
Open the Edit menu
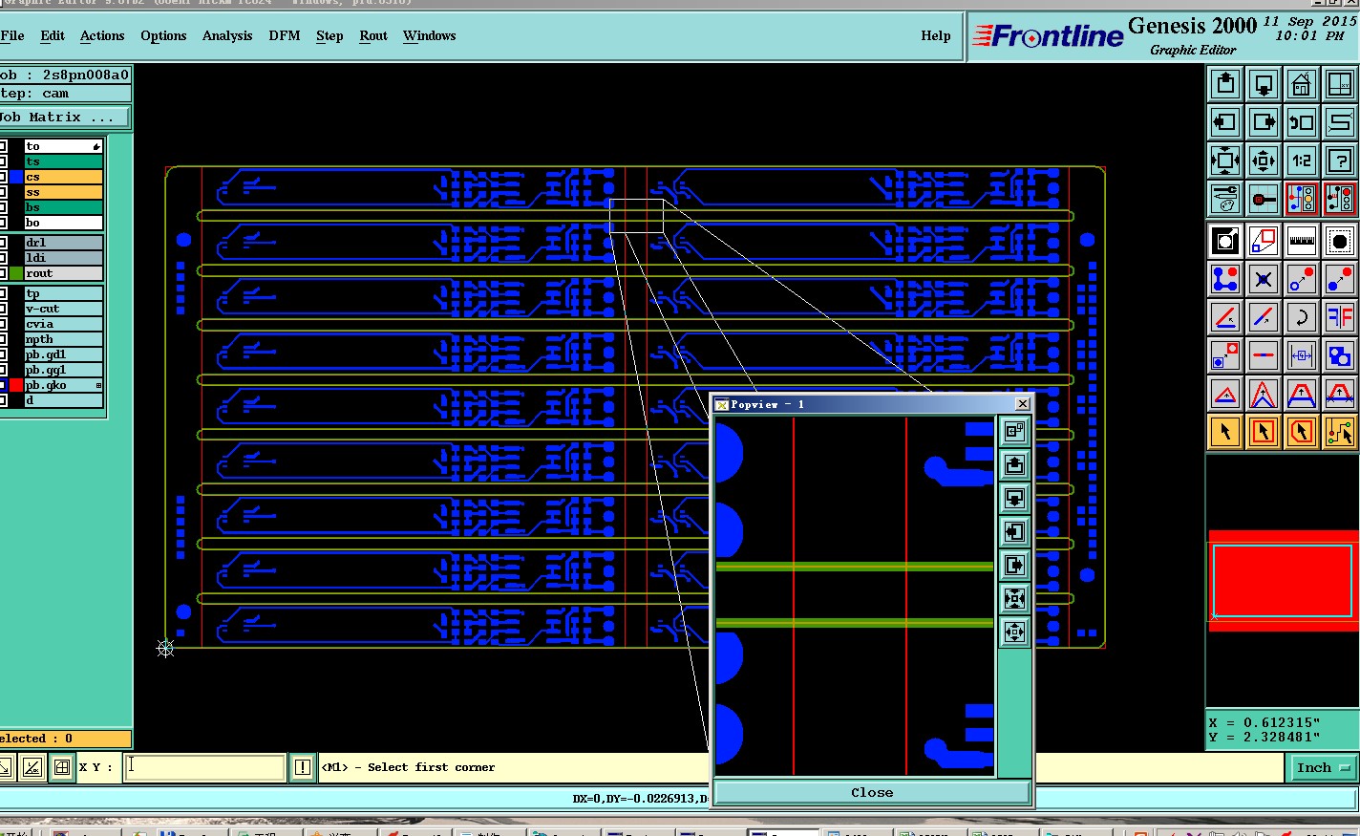click(x=53, y=35)
